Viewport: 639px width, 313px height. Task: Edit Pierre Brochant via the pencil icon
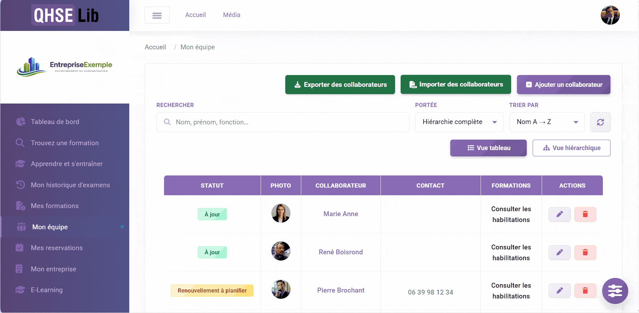click(559, 291)
